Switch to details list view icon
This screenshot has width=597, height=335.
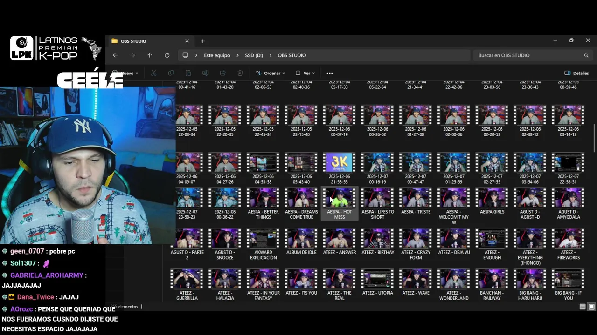(x=583, y=307)
